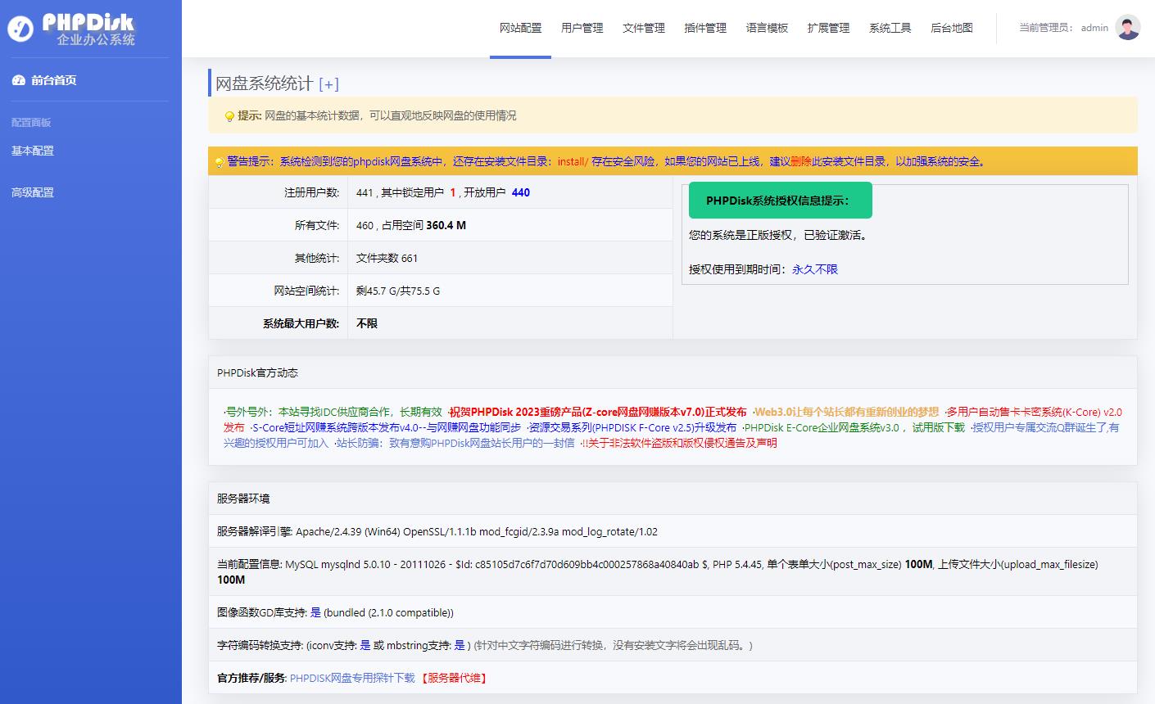Click the 永久不限 license expiry value
Screen dimensions: 1155x704
click(815, 269)
